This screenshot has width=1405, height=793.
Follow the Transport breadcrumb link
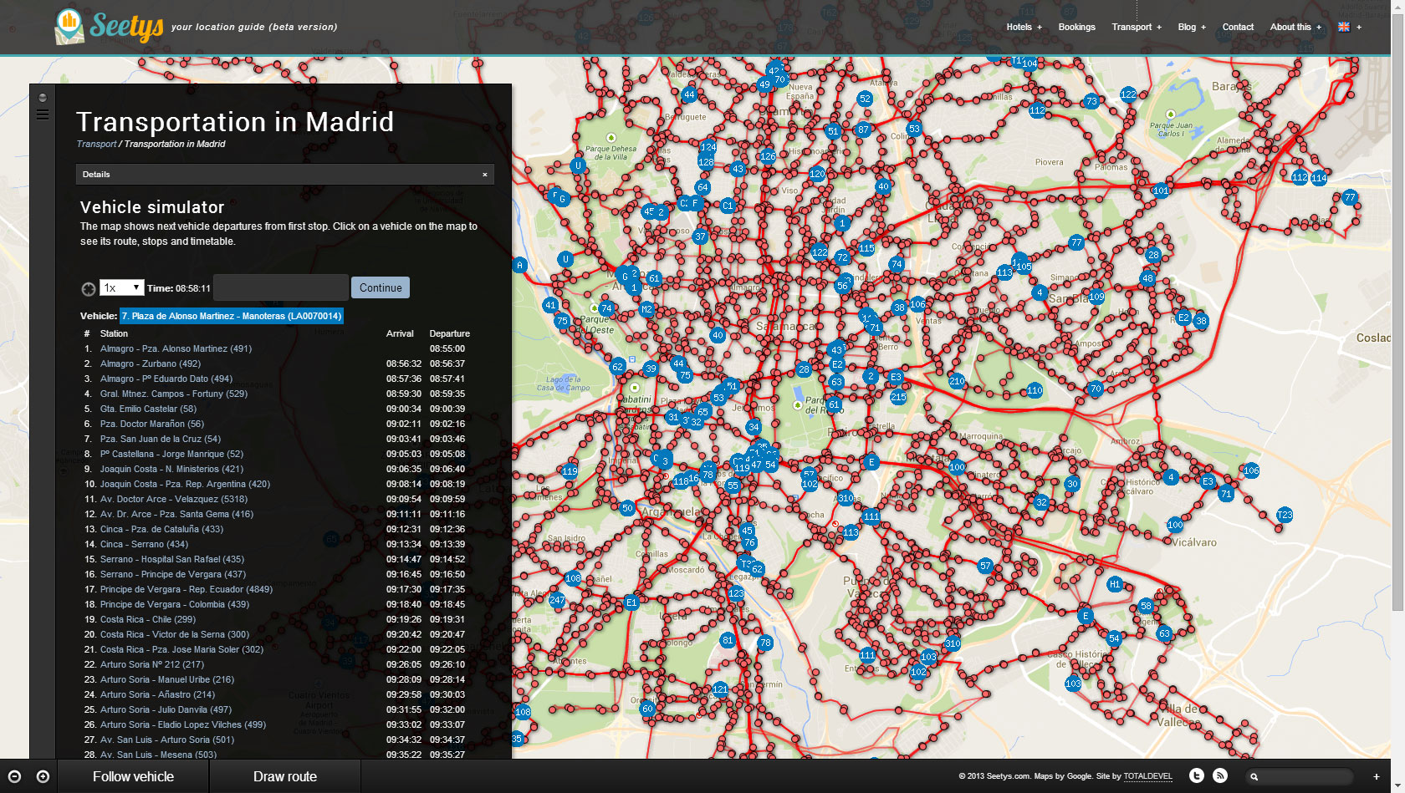97,144
